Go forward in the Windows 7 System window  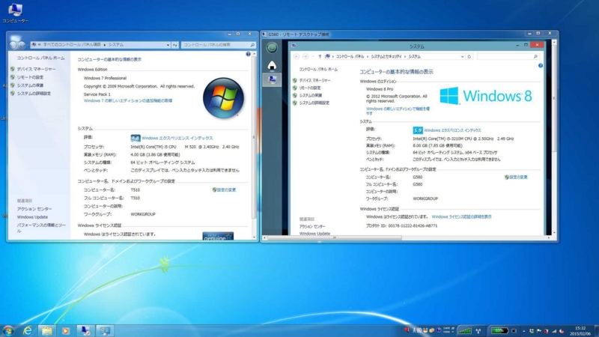[x=22, y=45]
